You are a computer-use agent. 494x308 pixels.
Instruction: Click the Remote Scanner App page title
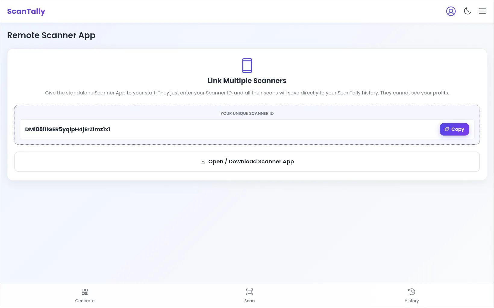click(51, 35)
